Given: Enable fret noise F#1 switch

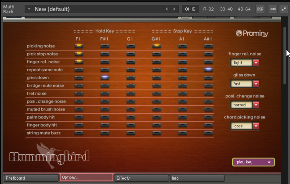Looking at the screenshot, I should point(105,93).
